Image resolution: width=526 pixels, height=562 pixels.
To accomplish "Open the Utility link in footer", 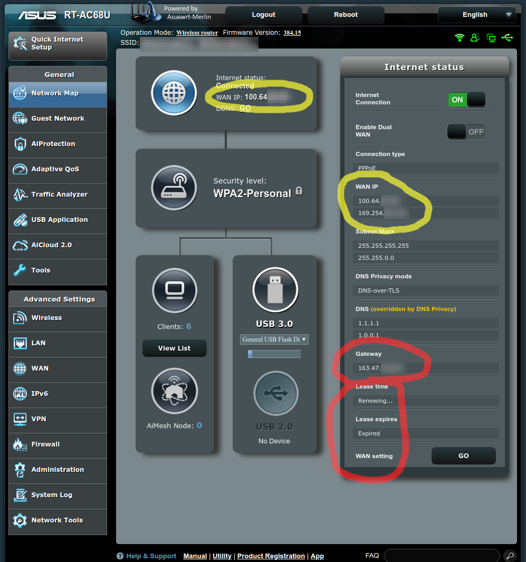I will pos(222,556).
